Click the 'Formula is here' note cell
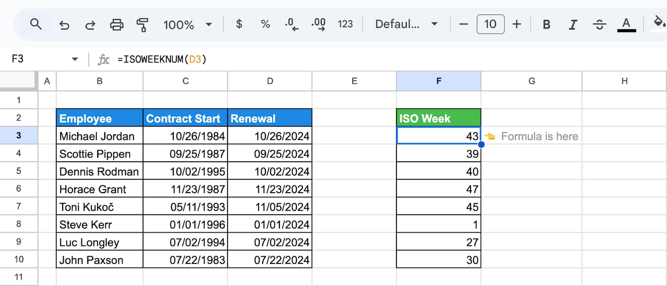This screenshot has height=286, width=667. point(532,136)
